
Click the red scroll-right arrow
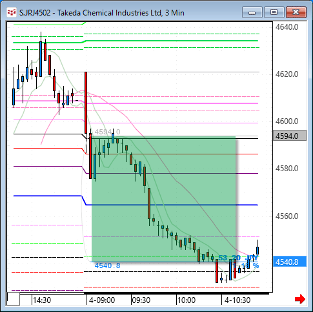(x=300, y=299)
